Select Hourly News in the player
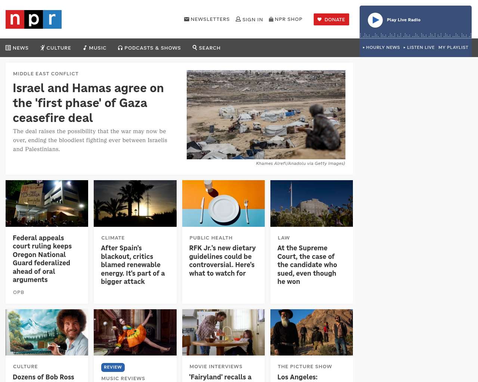The width and height of the screenshot is (478, 382). (x=381, y=47)
